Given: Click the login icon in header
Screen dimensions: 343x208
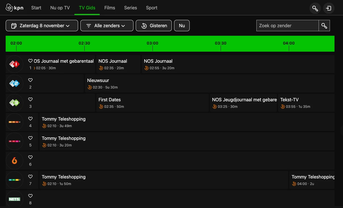Looking at the screenshot, I should point(329,8).
